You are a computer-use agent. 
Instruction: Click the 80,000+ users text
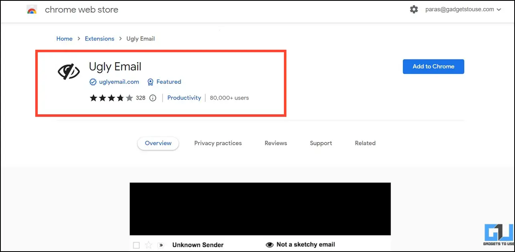tap(229, 98)
